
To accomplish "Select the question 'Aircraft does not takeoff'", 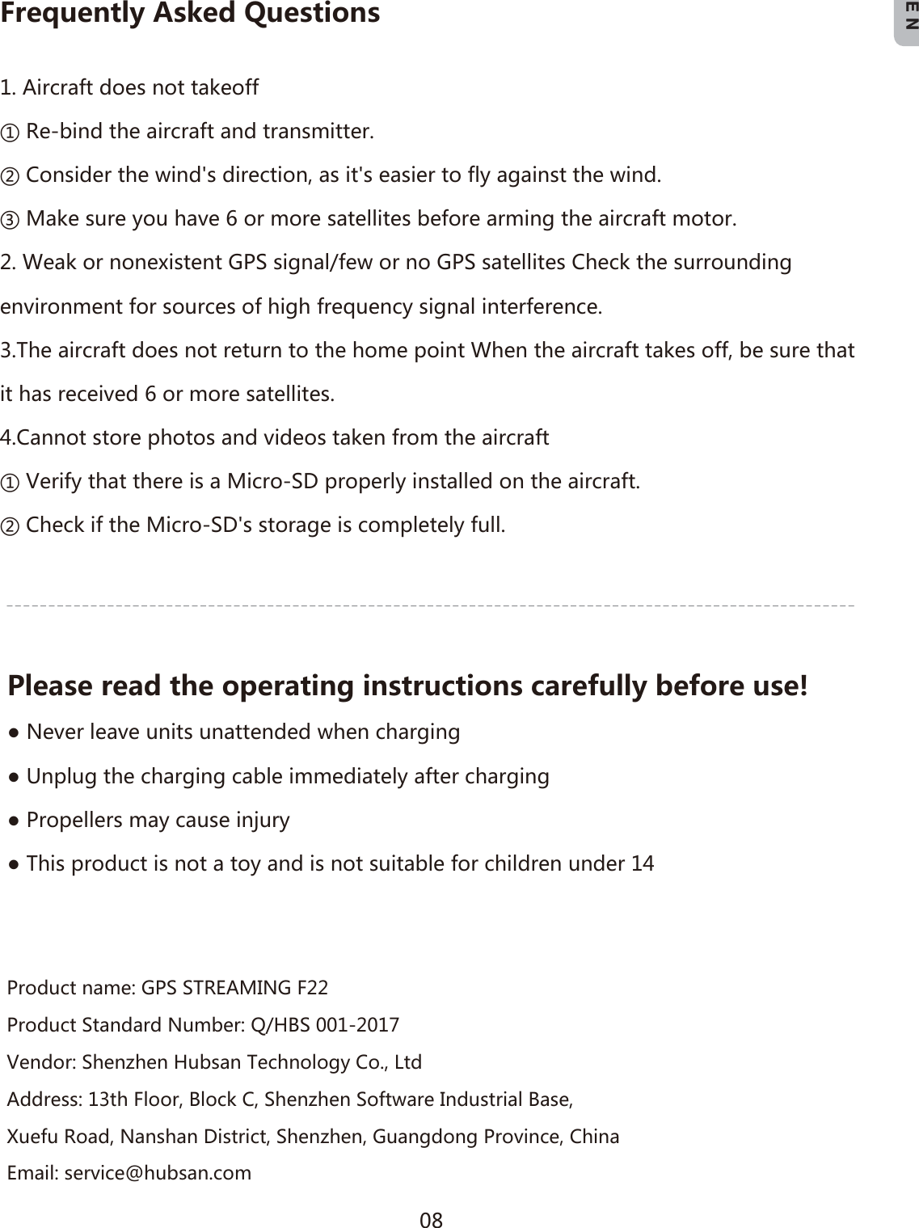I will 130,87.
